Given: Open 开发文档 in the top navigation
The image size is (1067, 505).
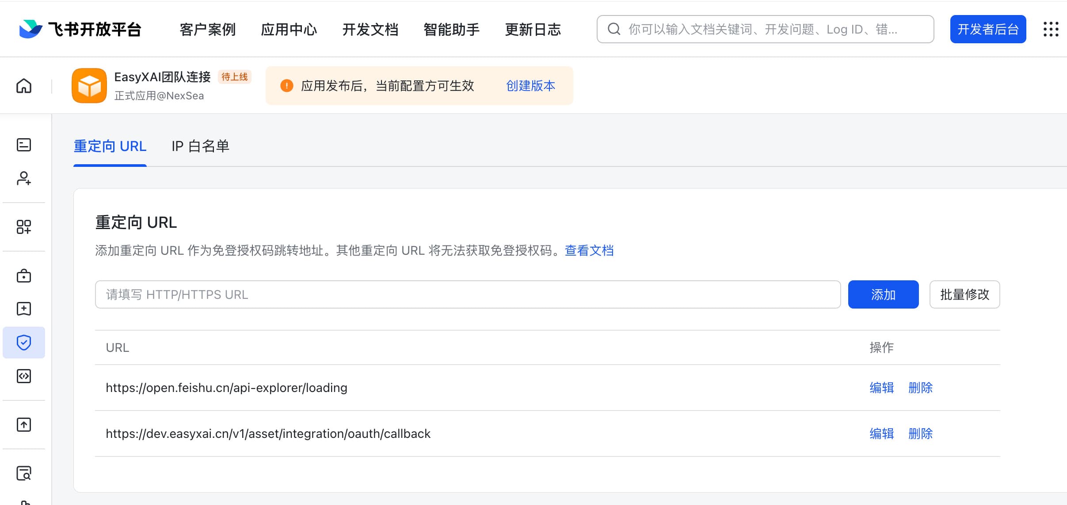Looking at the screenshot, I should (370, 30).
